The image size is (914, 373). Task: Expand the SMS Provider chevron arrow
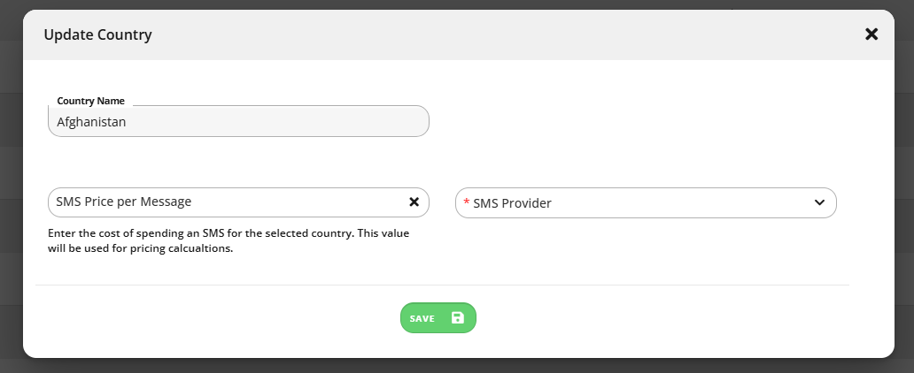coord(819,202)
